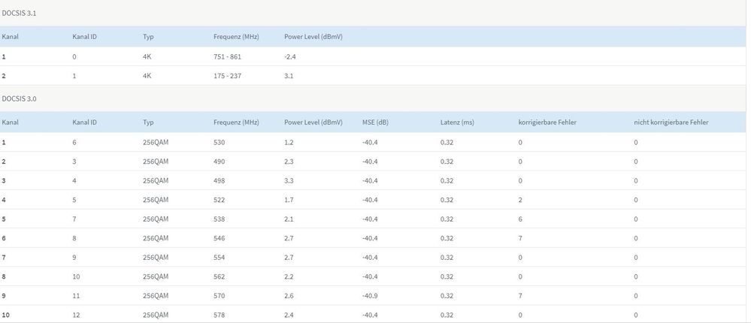This screenshot has height=323, width=751.
Task: Click the 570 MHz frequency cell
Action: 219,296
